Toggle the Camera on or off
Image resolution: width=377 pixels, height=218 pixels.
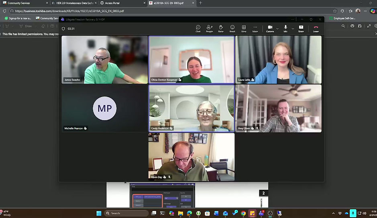pyautogui.click(x=270, y=28)
